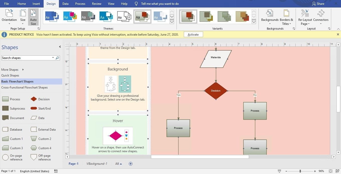Screen dimensions: 341x174
Task: Open the VBackground-1 page tab
Action: 97,164
